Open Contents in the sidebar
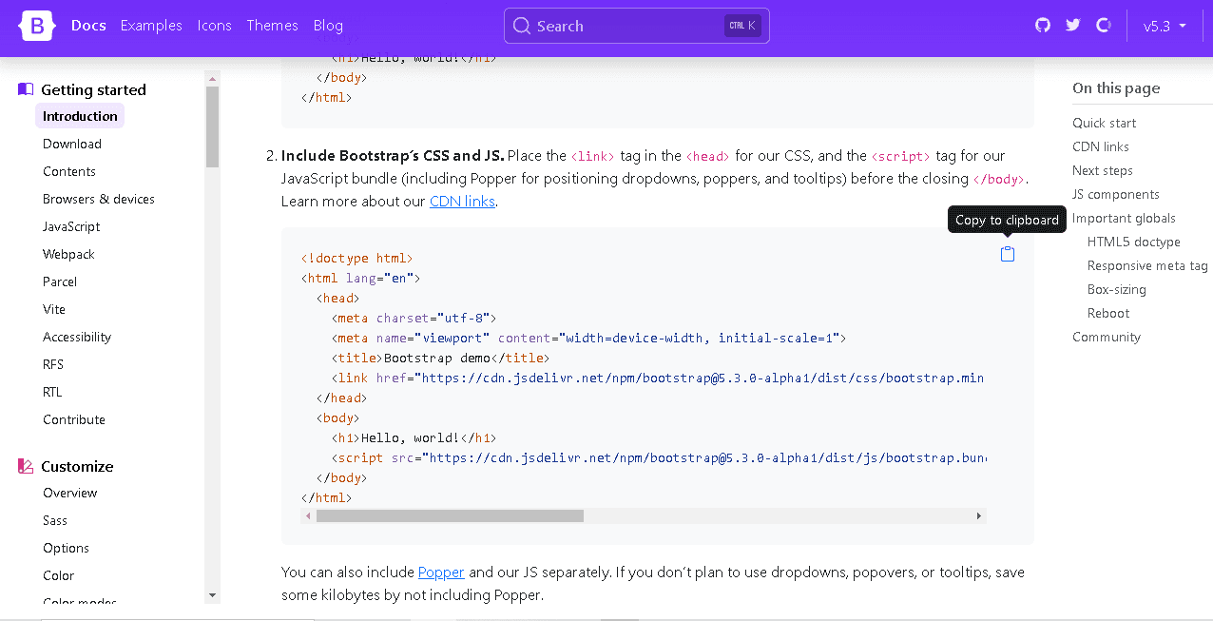 click(69, 171)
